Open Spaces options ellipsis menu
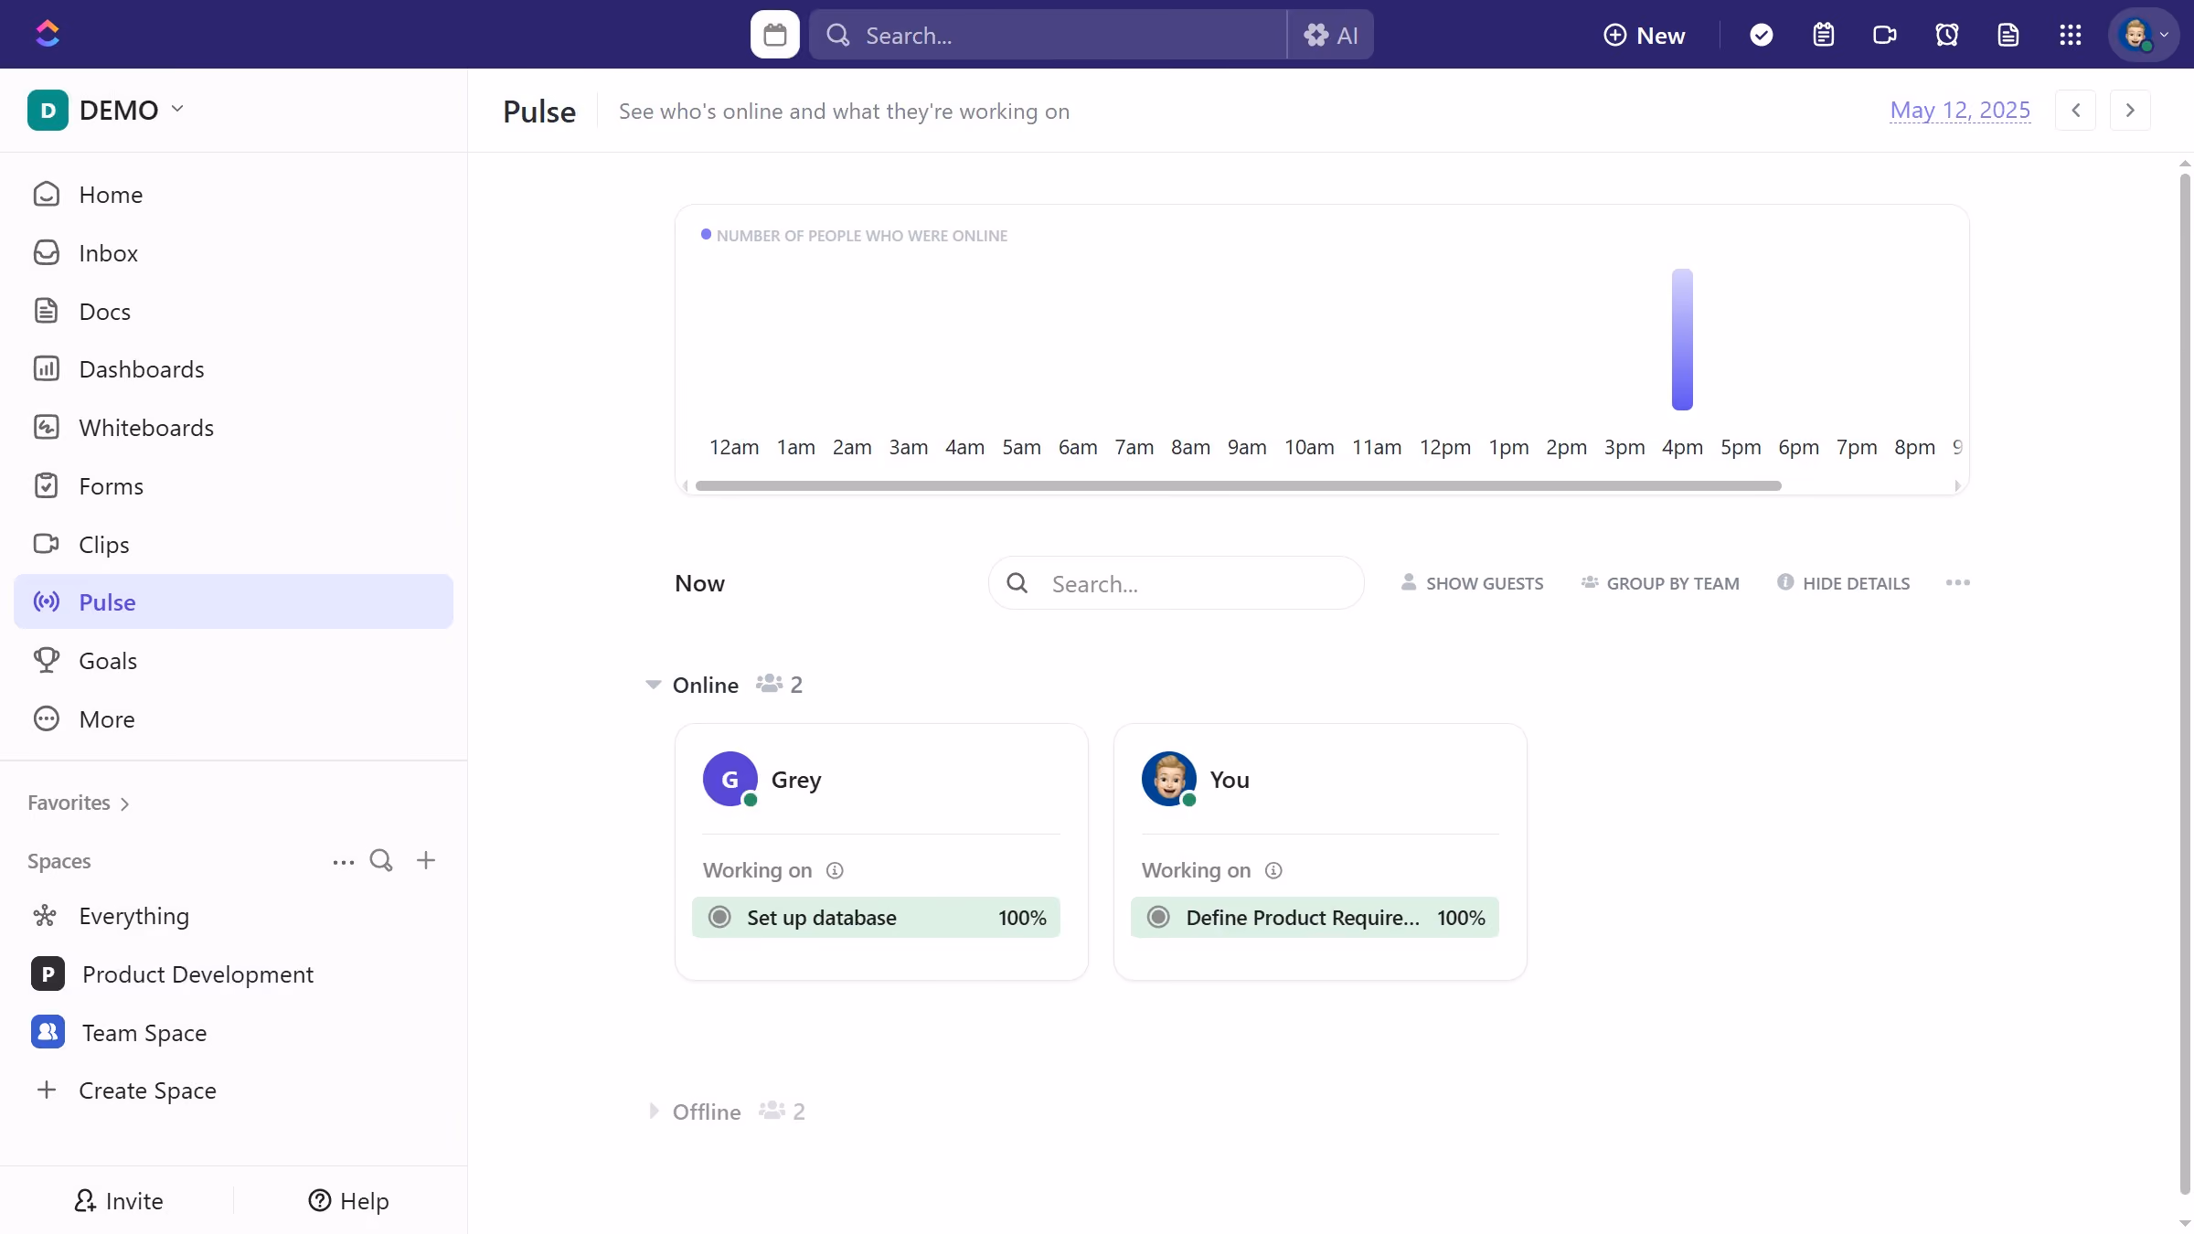The image size is (2194, 1234). [x=343, y=861]
